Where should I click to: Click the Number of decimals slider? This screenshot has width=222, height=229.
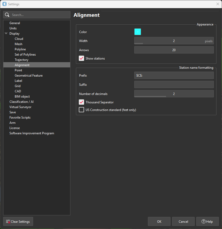[x=174, y=94]
